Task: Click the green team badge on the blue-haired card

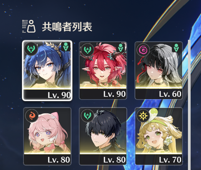Action: (x=66, y=46)
